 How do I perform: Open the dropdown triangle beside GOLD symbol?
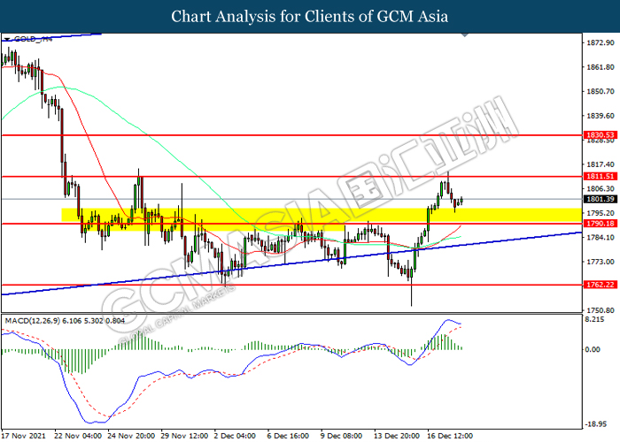click(x=7, y=40)
